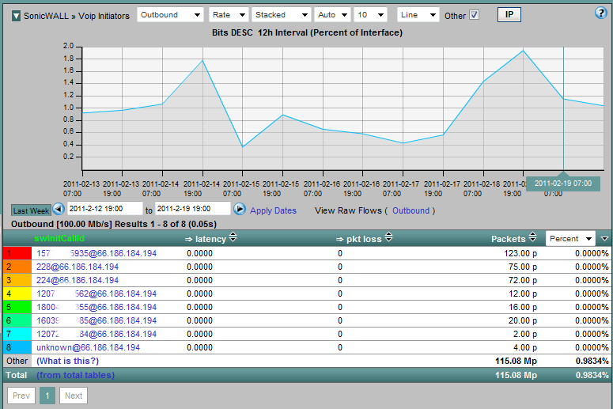The width and height of the screenshot is (613, 409).
Task: Open the Outbound direction dropdown
Action: pyautogui.click(x=170, y=15)
